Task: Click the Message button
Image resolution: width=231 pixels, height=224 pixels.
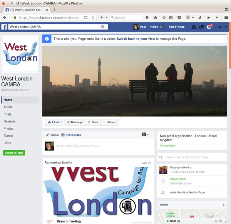Action: [75, 122]
